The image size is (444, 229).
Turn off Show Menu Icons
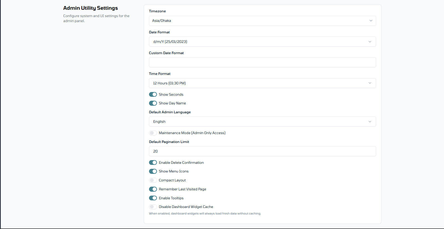coord(153,171)
